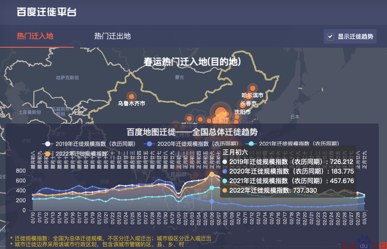Click the footnote starting 城市迁徙边界采用该城市行政区划
Image resolution: width=387 pixels, height=249 pixels.
97,244
